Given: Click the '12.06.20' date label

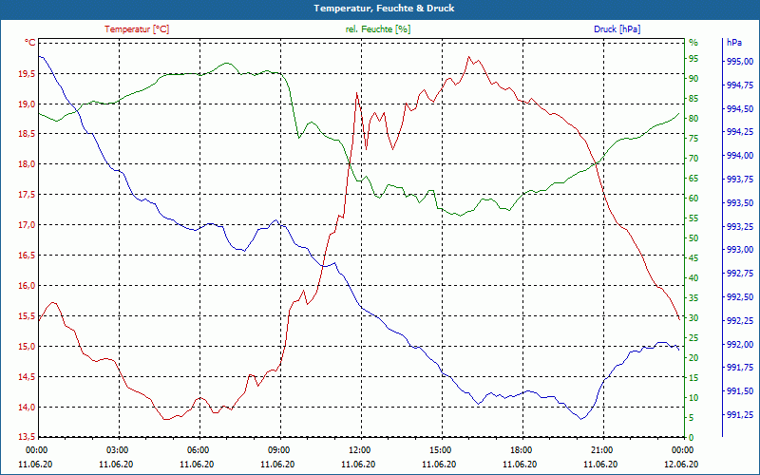Looking at the screenshot, I should [x=682, y=464].
